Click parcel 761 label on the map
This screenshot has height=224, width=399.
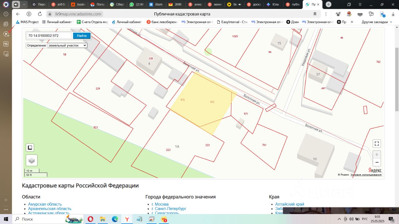tap(264, 145)
